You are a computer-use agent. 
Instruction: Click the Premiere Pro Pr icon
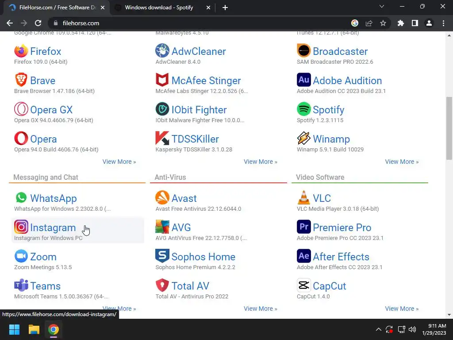[303, 227]
